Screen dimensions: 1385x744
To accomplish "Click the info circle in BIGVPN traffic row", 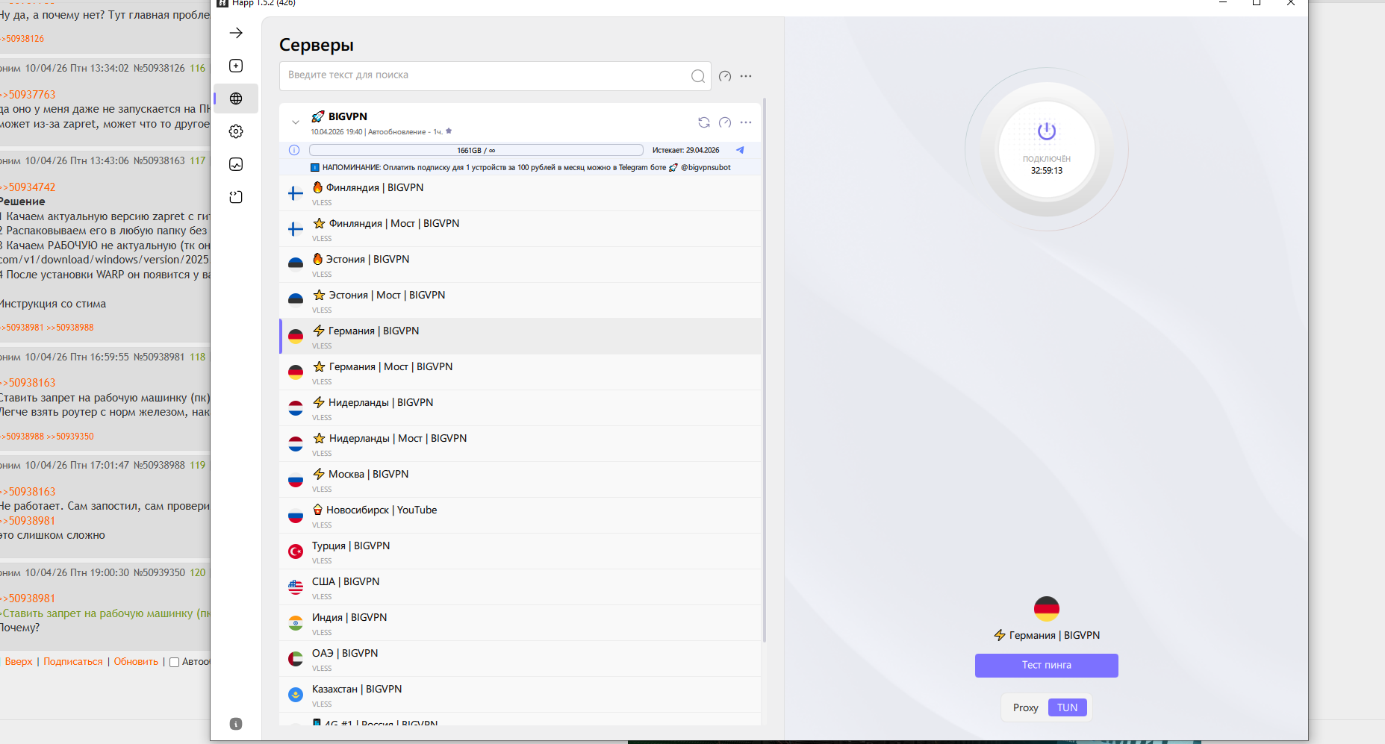I will (294, 150).
